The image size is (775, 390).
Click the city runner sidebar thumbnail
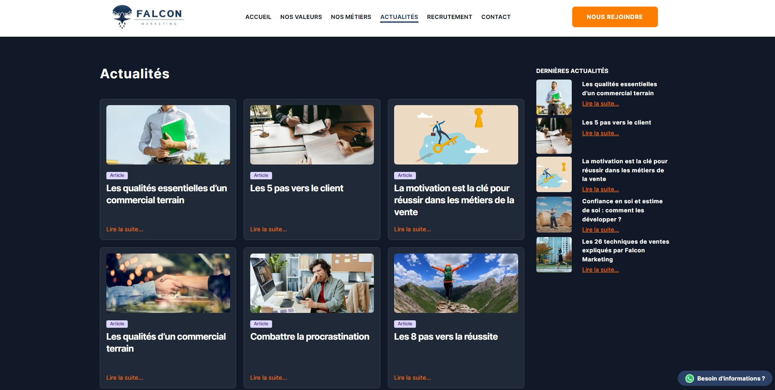pyautogui.click(x=554, y=255)
